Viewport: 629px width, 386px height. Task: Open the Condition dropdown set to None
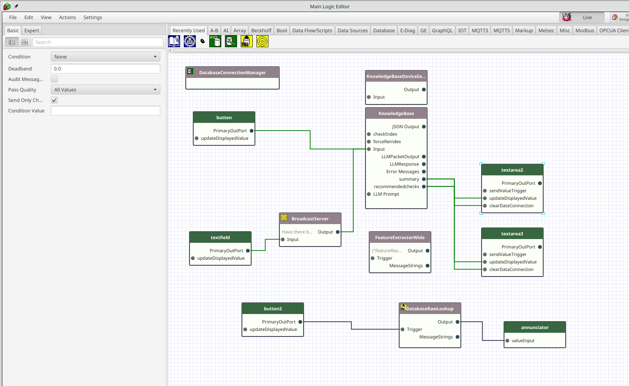point(106,57)
